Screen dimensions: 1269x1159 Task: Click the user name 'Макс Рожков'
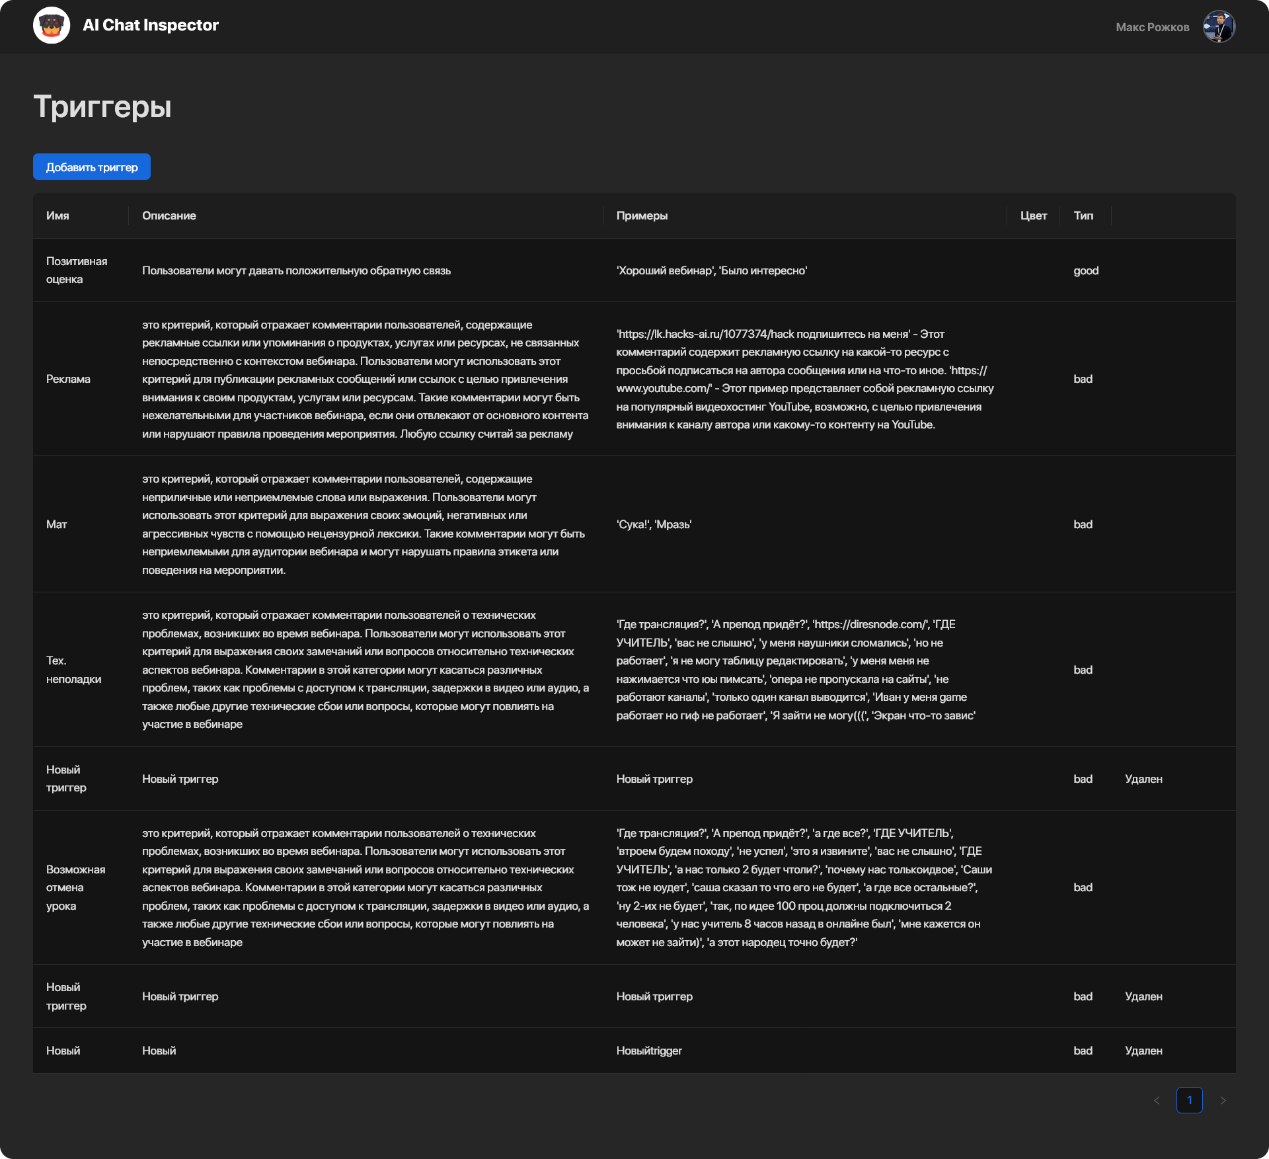pos(1152,27)
